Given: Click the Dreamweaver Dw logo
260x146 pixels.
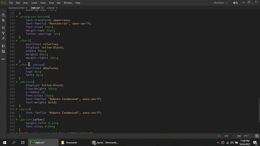Looking at the screenshot, I should tap(4, 3).
